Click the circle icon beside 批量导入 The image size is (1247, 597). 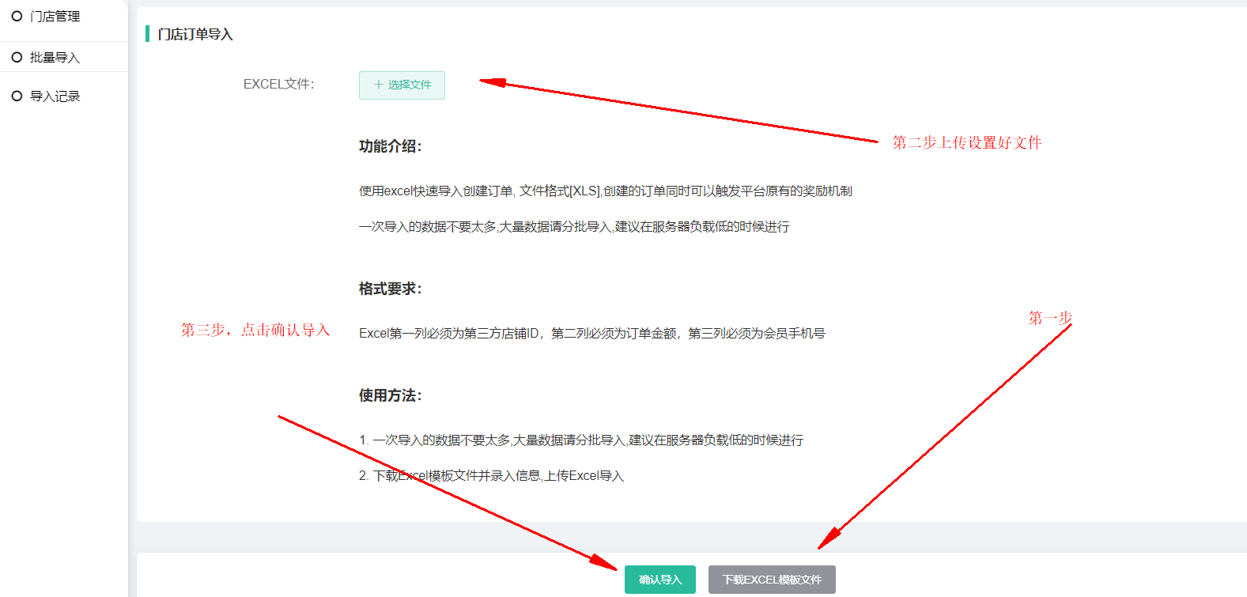click(x=17, y=57)
